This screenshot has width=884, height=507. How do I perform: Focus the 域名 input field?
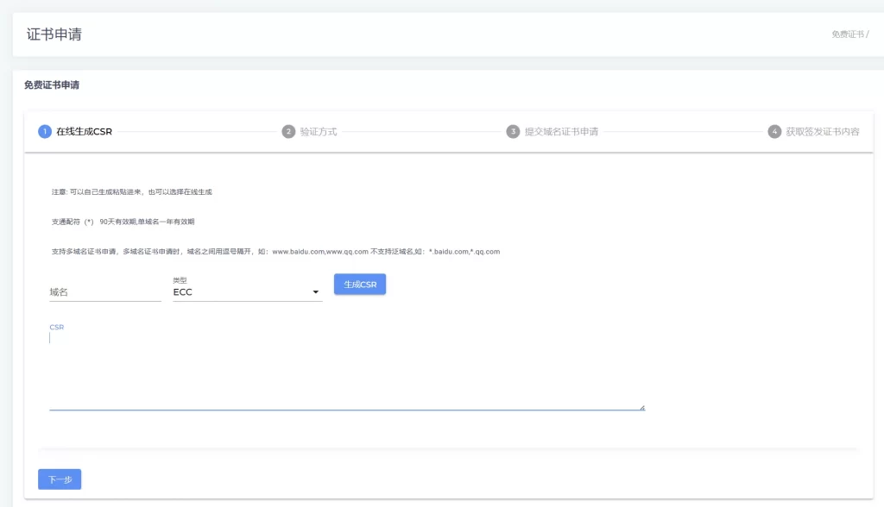[105, 292]
